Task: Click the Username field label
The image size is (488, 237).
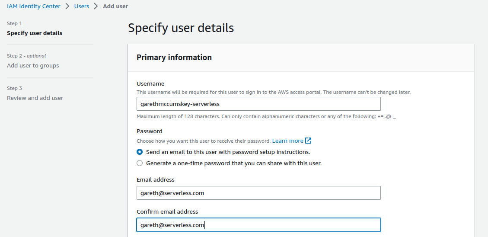Action: coord(150,83)
